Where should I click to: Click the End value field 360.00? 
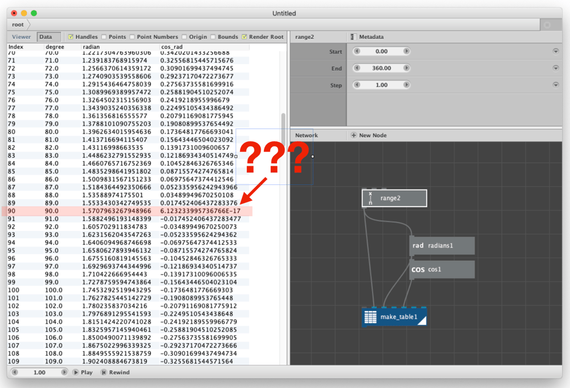coord(382,68)
